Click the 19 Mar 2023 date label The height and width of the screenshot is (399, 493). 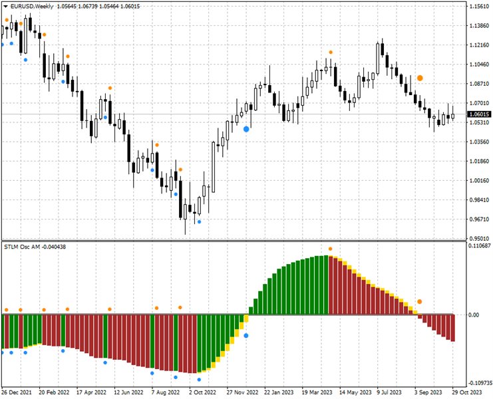tap(317, 392)
